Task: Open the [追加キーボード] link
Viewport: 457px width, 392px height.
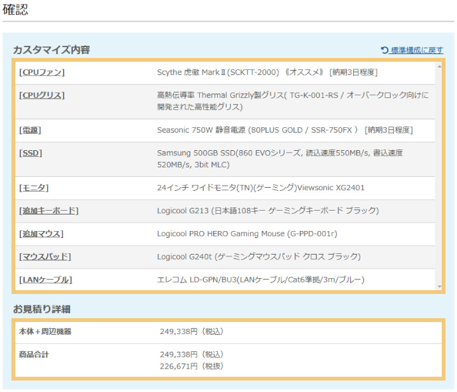Action: [x=48, y=211]
